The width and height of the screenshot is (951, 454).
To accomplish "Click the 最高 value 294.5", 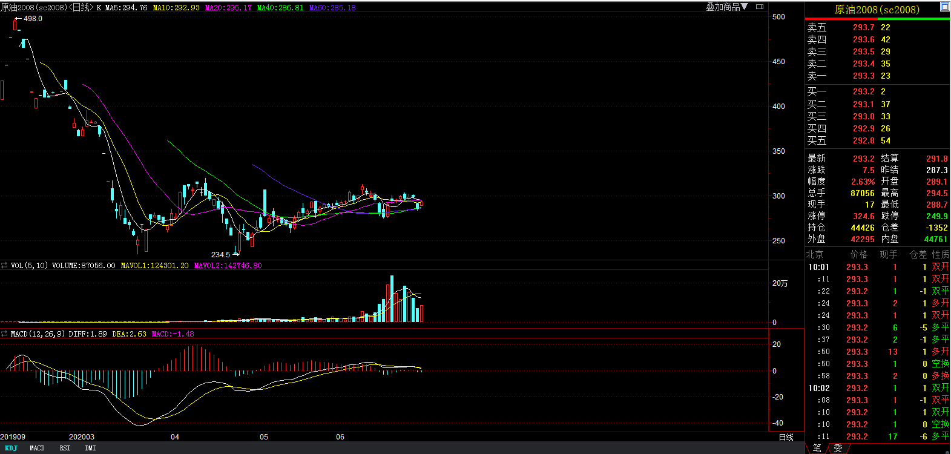I will coord(936,193).
